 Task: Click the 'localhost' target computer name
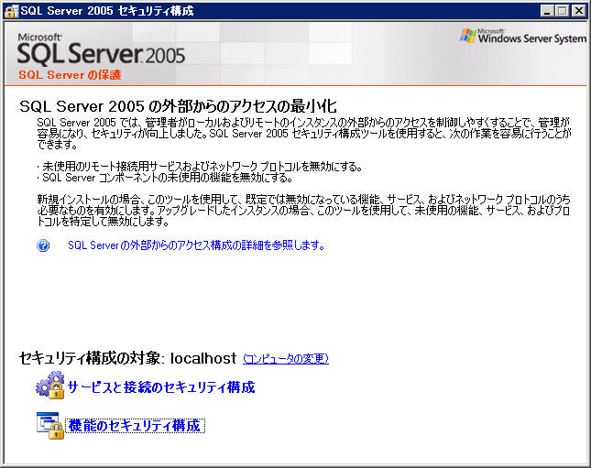[203, 358]
